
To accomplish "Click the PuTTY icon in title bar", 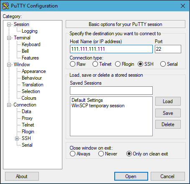I will pyautogui.click(x=5, y=6).
